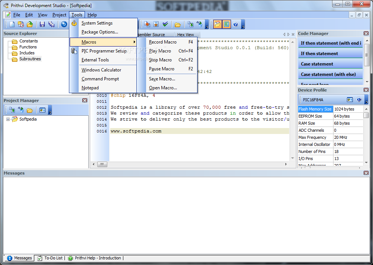Open build toolbar options dropdown arrow
Viewport: 373px width, 265px height.
point(207,25)
